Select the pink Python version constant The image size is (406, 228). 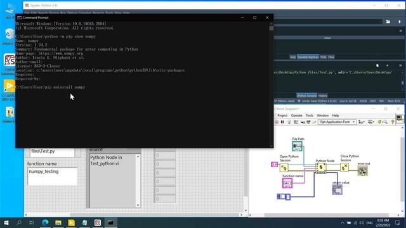[274, 165]
